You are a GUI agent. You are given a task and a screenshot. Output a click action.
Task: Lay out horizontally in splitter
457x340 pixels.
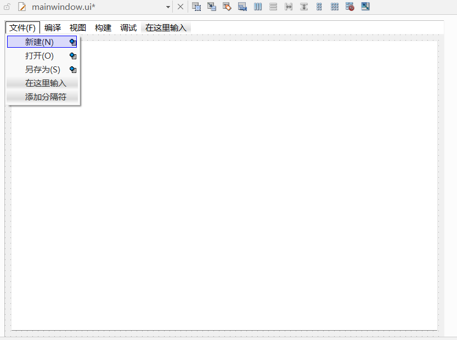(x=289, y=7)
